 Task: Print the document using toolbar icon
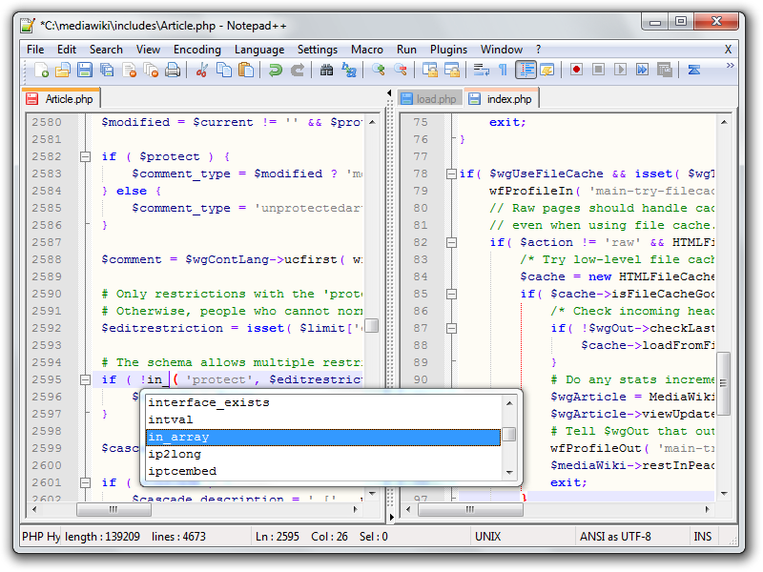172,69
